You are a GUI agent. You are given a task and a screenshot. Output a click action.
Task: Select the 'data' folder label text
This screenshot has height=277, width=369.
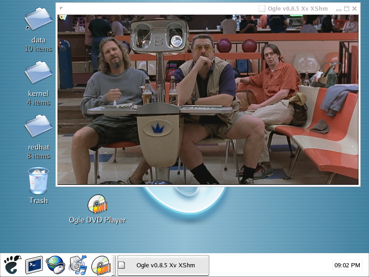(39, 40)
